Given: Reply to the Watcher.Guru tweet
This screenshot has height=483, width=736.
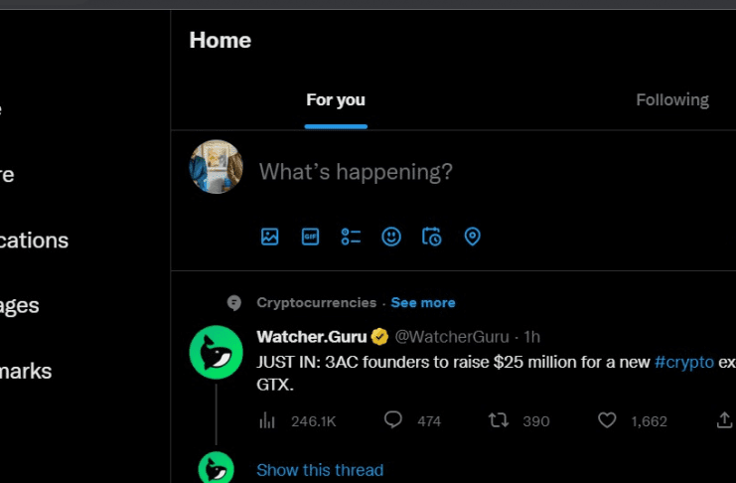Looking at the screenshot, I should tap(393, 420).
